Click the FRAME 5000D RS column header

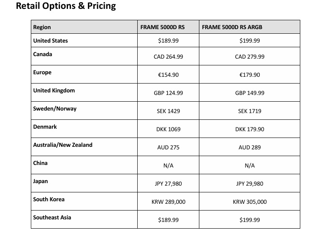pyautogui.click(x=163, y=27)
